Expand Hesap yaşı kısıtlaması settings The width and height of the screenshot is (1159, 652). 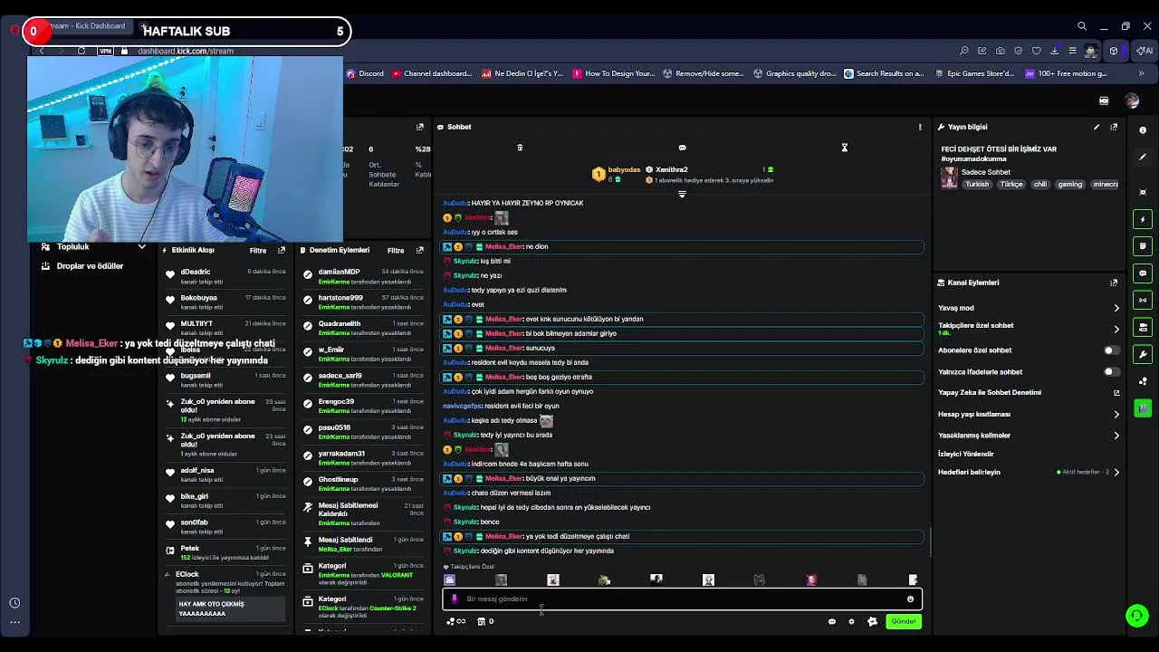pyautogui.click(x=1116, y=414)
